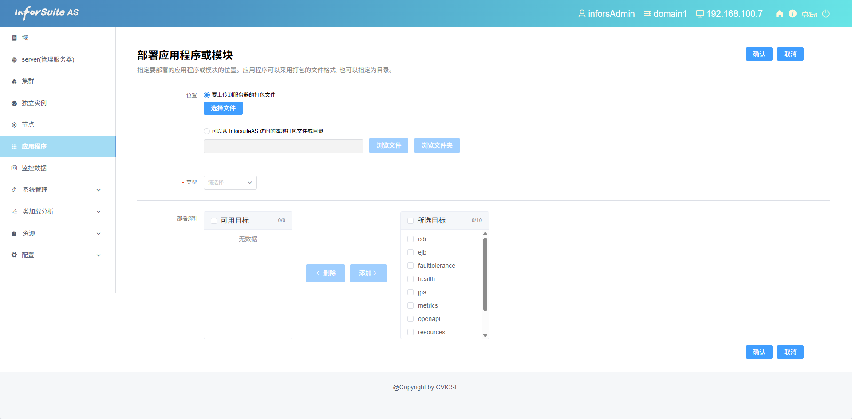Click the 选择文件 upload button
Image resolution: width=852 pixels, height=419 pixels.
[x=223, y=108]
